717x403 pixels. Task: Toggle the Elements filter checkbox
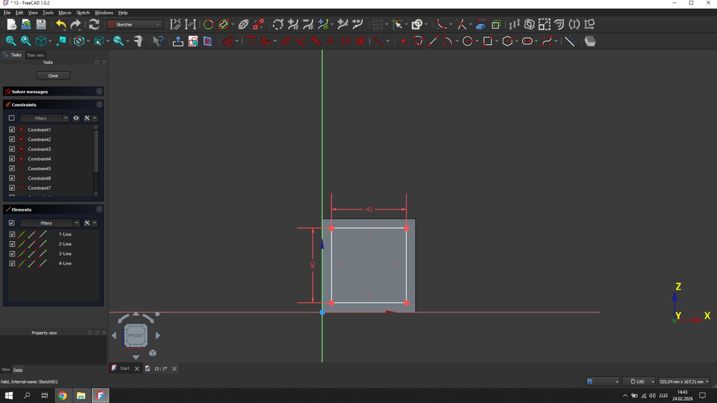pyautogui.click(x=12, y=223)
